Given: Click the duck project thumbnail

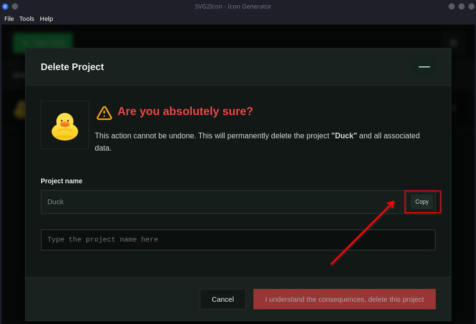Looking at the screenshot, I should pyautogui.click(x=65, y=125).
